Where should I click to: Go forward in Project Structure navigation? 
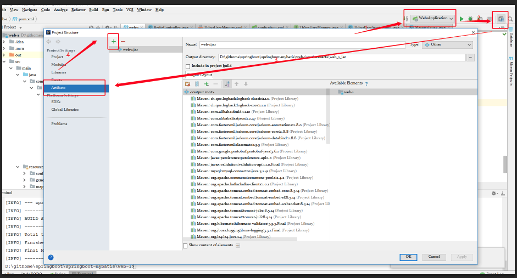(58, 42)
